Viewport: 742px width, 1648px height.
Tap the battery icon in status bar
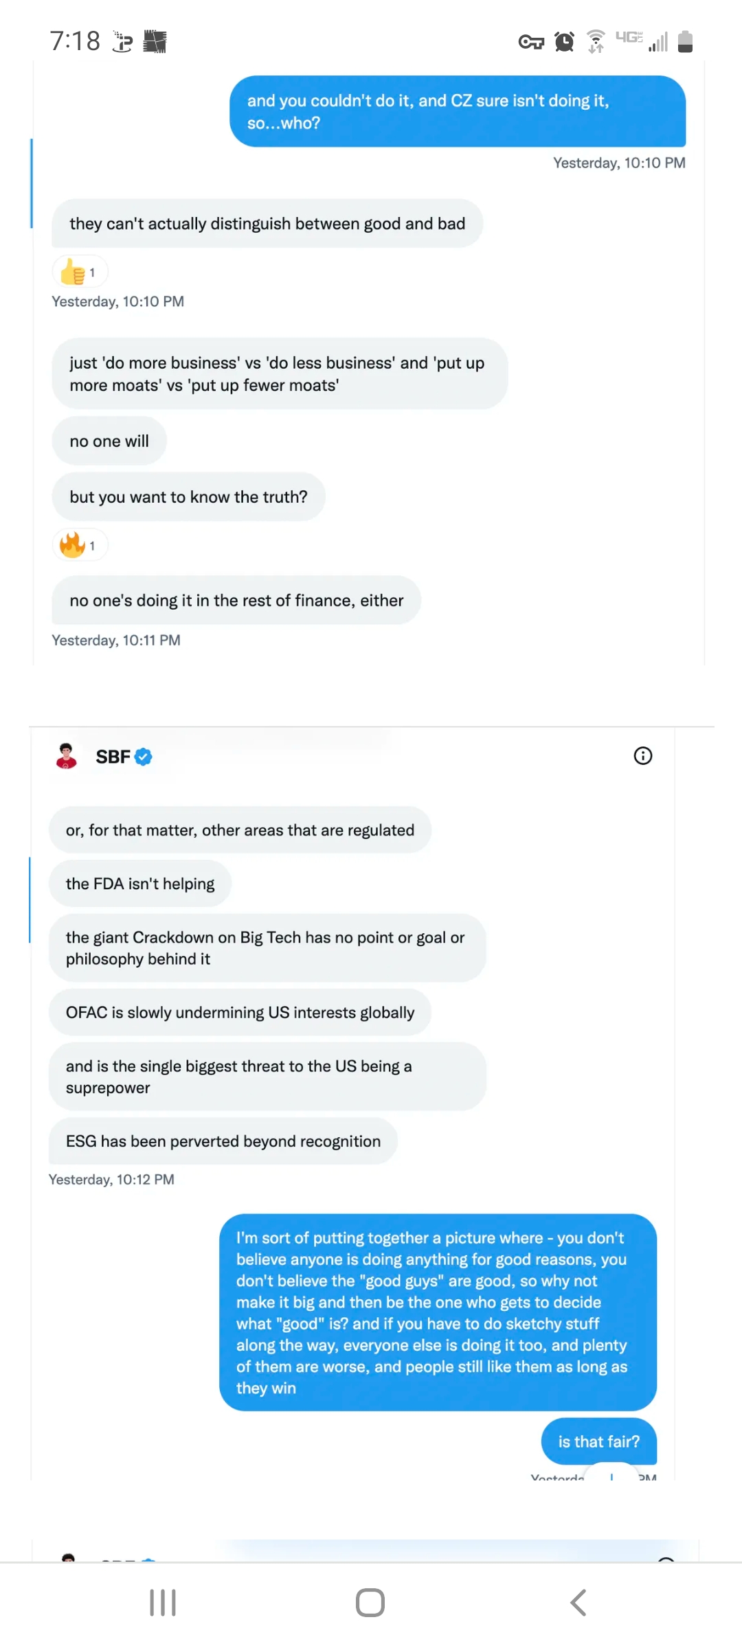point(685,42)
